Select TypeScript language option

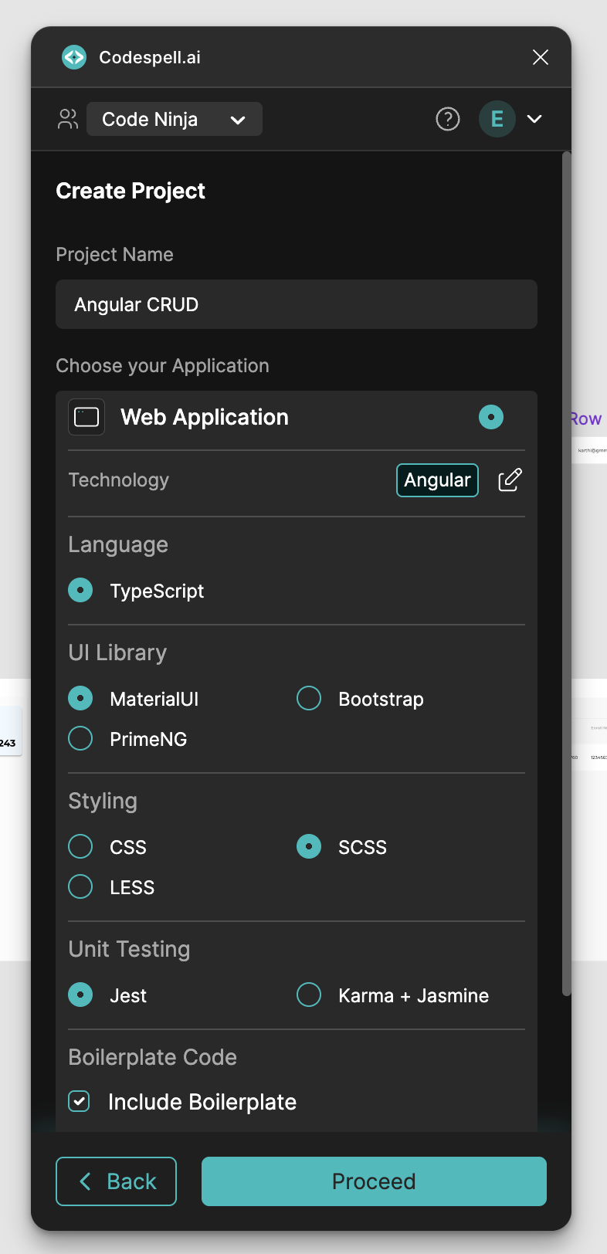[80, 590]
